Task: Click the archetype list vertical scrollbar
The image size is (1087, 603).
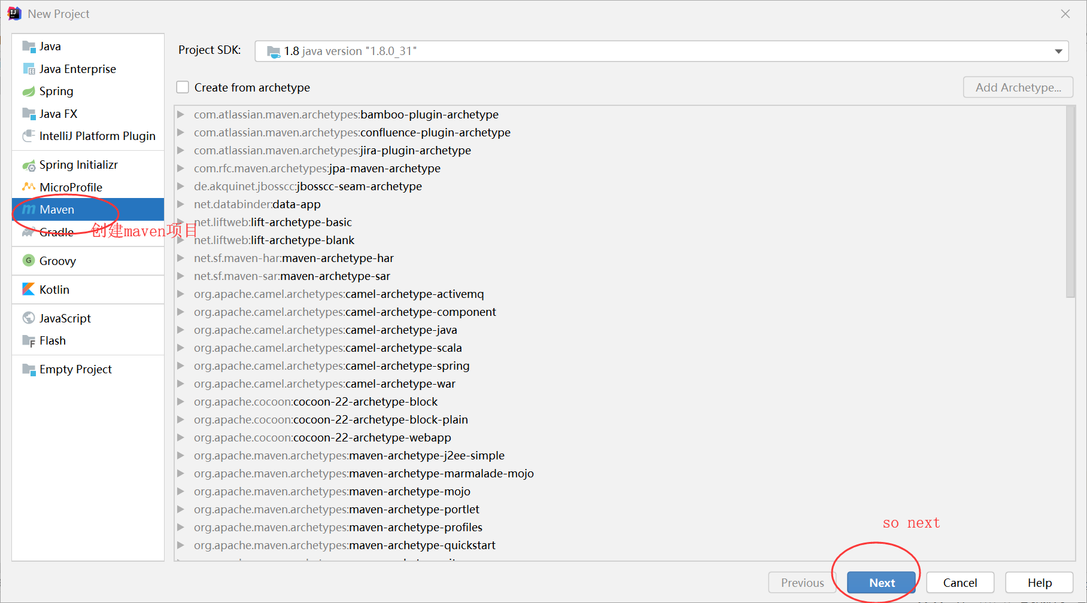Action: pos(1070,202)
